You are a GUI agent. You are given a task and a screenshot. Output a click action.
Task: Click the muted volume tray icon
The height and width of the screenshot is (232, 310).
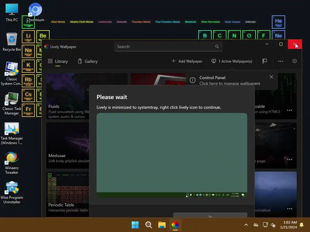[273, 225]
